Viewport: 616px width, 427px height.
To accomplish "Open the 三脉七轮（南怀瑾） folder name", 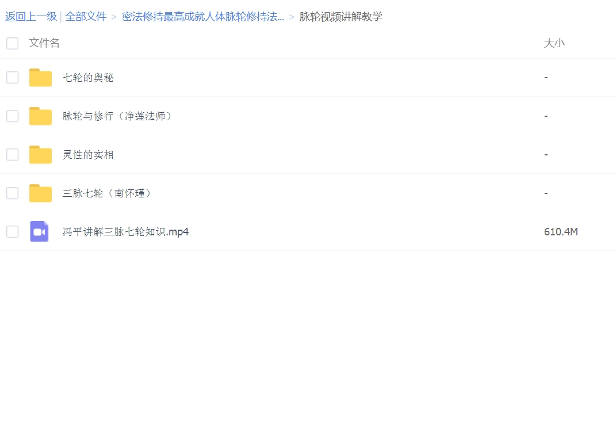I will coord(108,193).
